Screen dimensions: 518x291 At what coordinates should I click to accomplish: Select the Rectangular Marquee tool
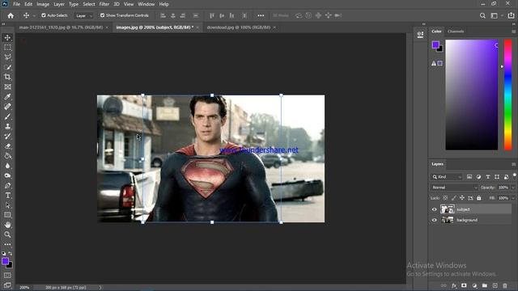click(x=7, y=48)
